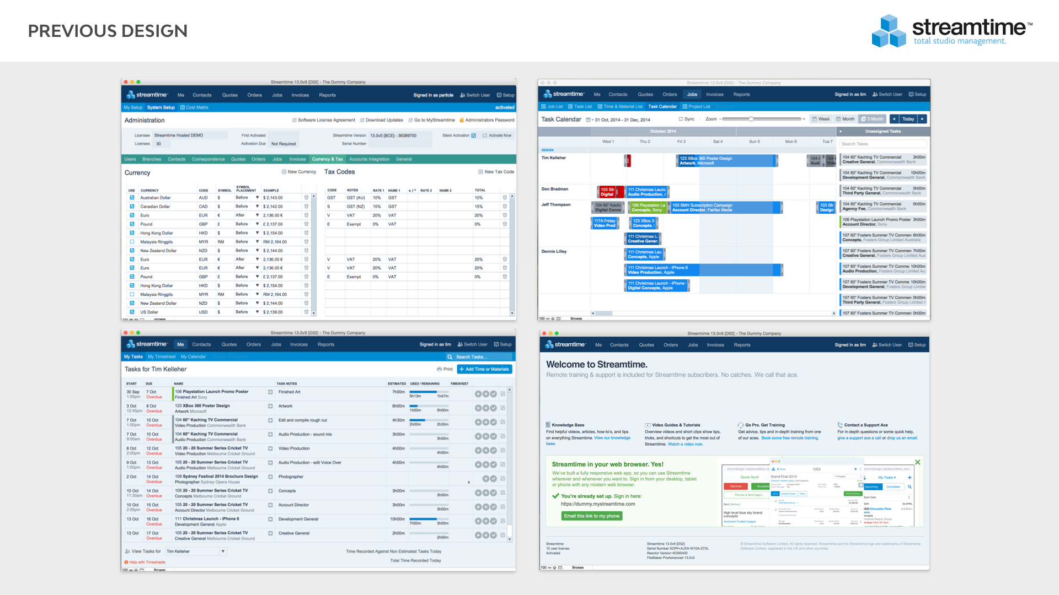The width and height of the screenshot is (1059, 595).
Task: Click the Sync icon in Task Calendar
Action: click(x=681, y=119)
